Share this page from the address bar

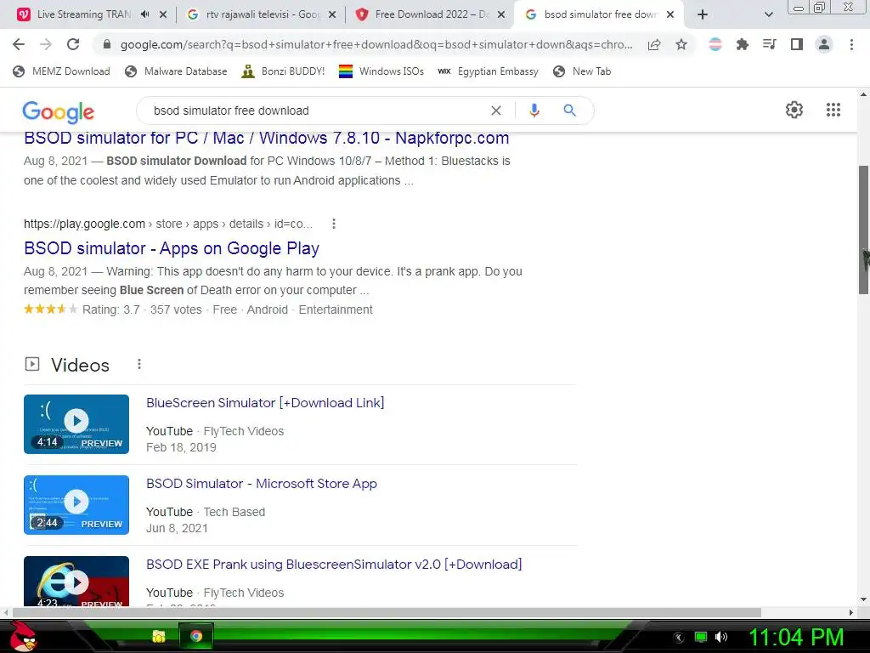tap(654, 45)
